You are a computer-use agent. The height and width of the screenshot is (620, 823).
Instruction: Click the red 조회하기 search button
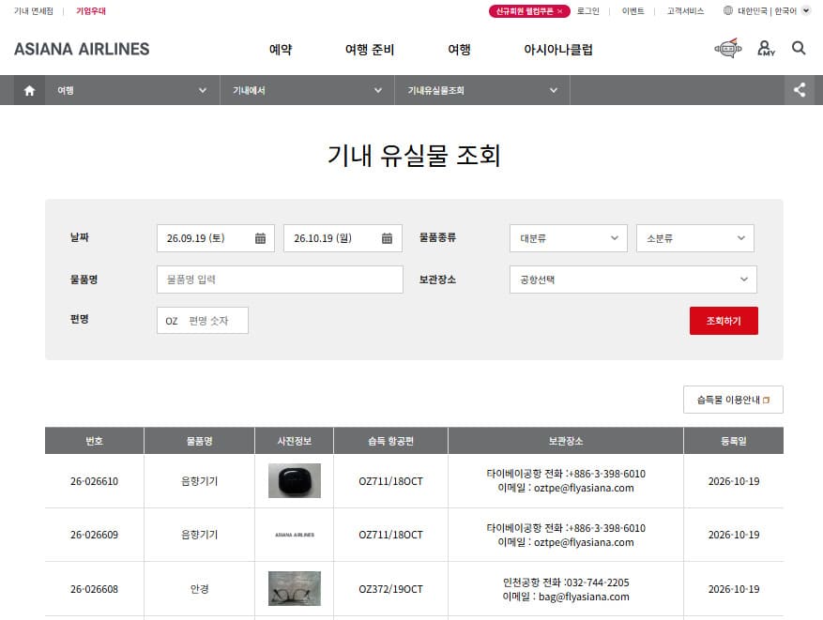[x=724, y=321]
